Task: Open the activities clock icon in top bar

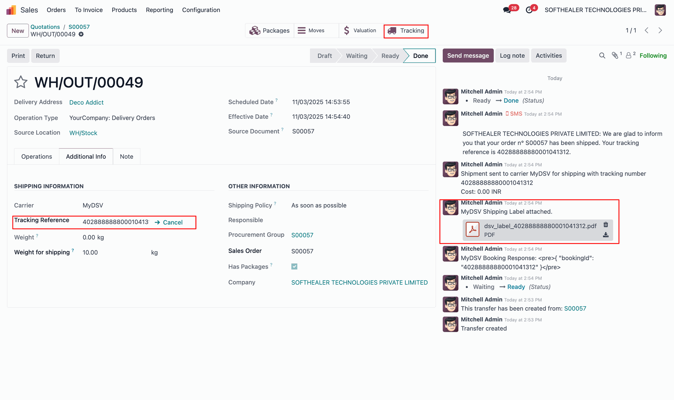Action: click(x=529, y=10)
